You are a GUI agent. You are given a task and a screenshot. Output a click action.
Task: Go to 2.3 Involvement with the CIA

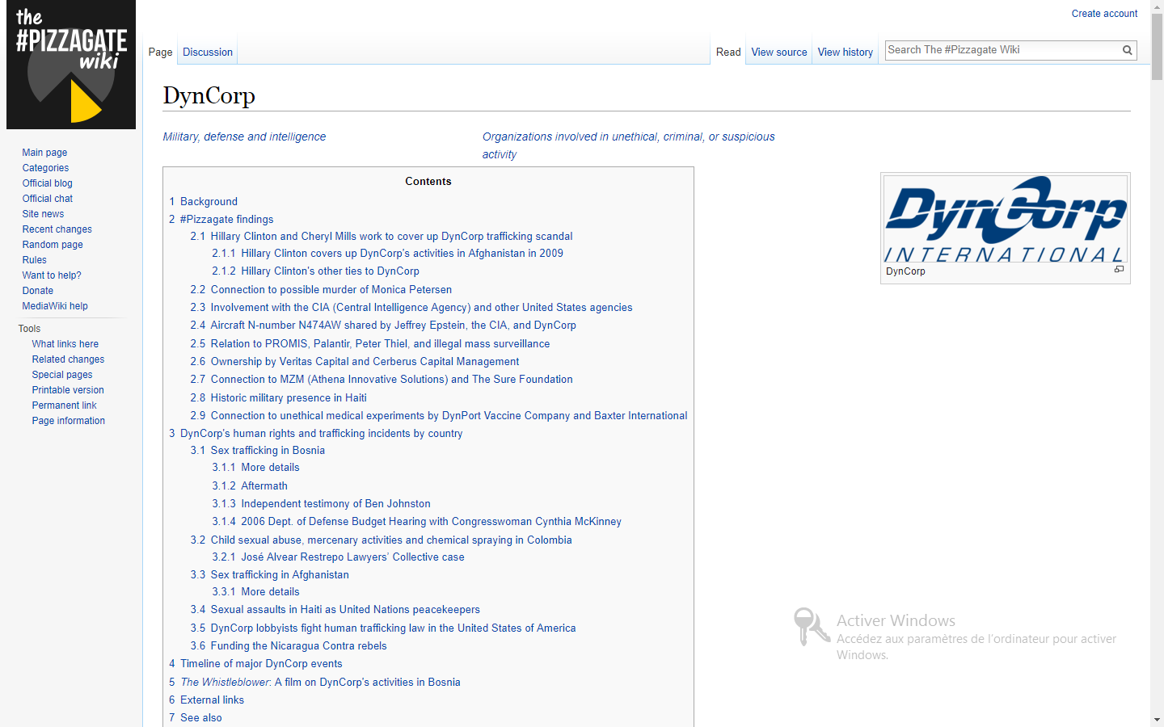click(411, 308)
